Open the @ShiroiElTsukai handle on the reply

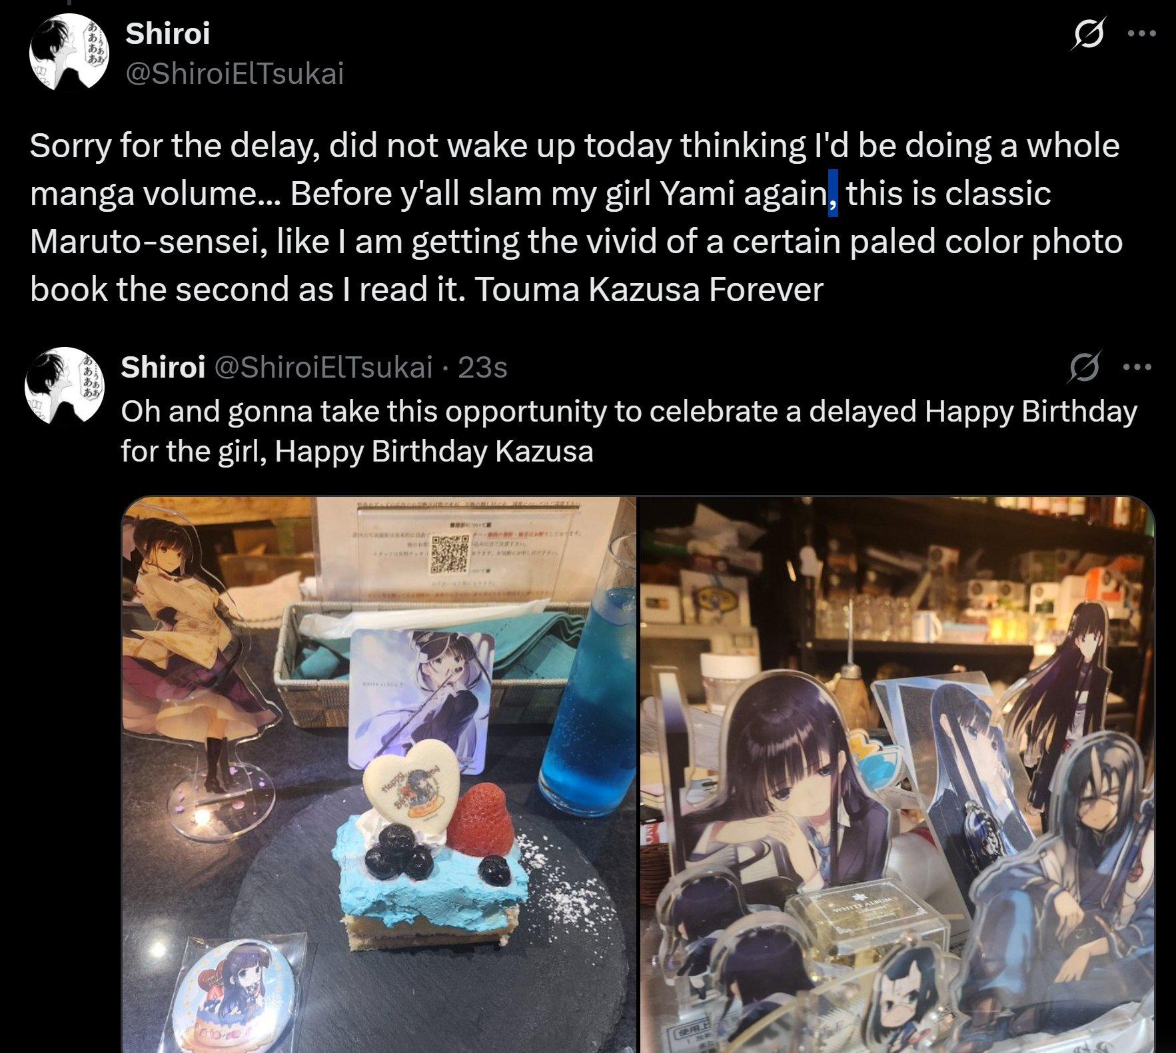click(322, 367)
